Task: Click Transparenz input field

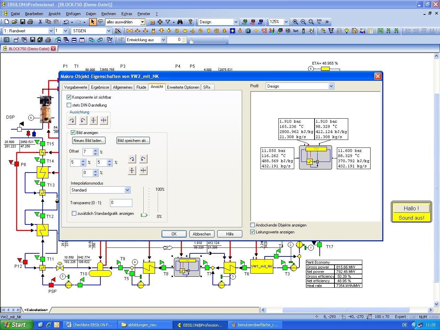Action: pos(121,203)
